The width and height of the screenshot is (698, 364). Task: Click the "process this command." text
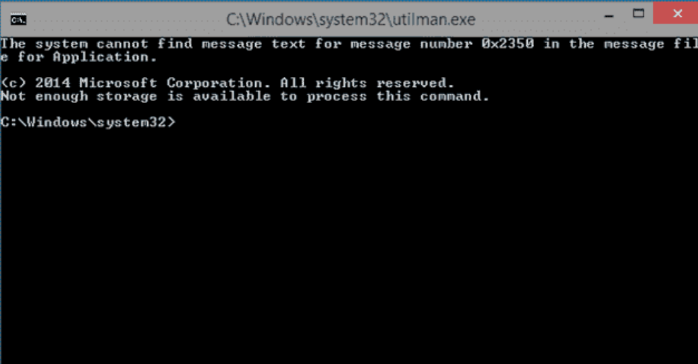(398, 96)
